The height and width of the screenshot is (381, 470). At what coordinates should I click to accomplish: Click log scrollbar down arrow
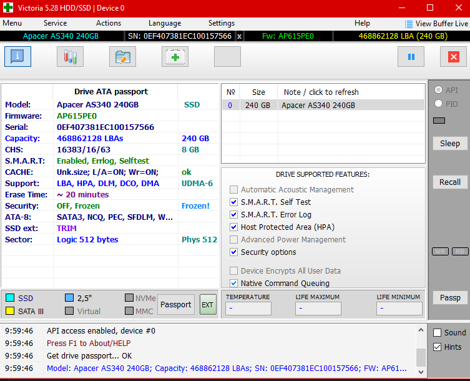(421, 372)
